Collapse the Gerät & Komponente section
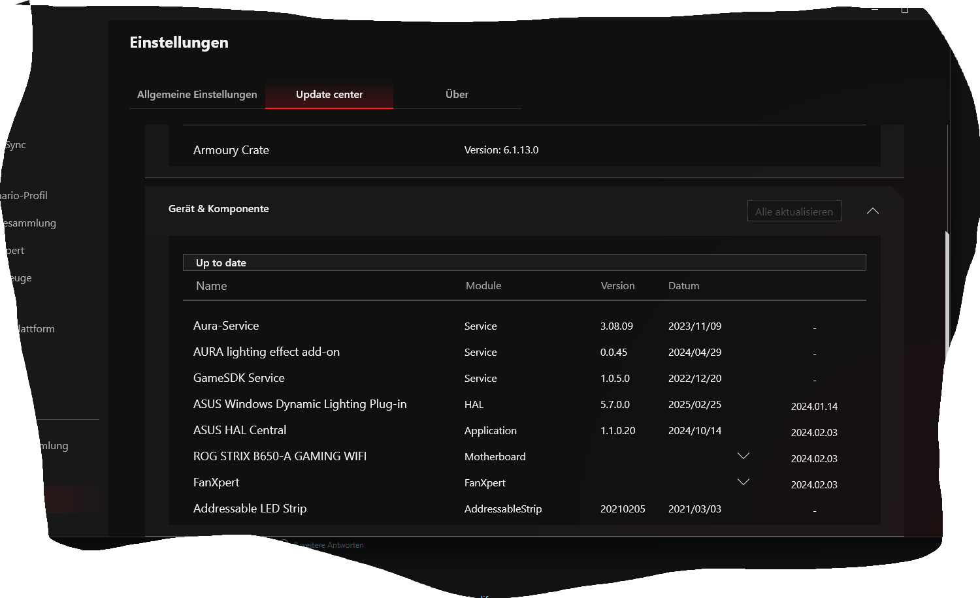 pyautogui.click(x=873, y=211)
